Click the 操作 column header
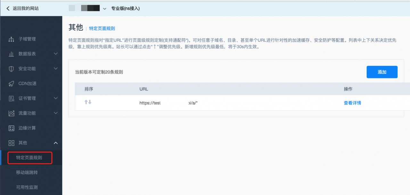This screenshot has height=195, width=410. 348,89
